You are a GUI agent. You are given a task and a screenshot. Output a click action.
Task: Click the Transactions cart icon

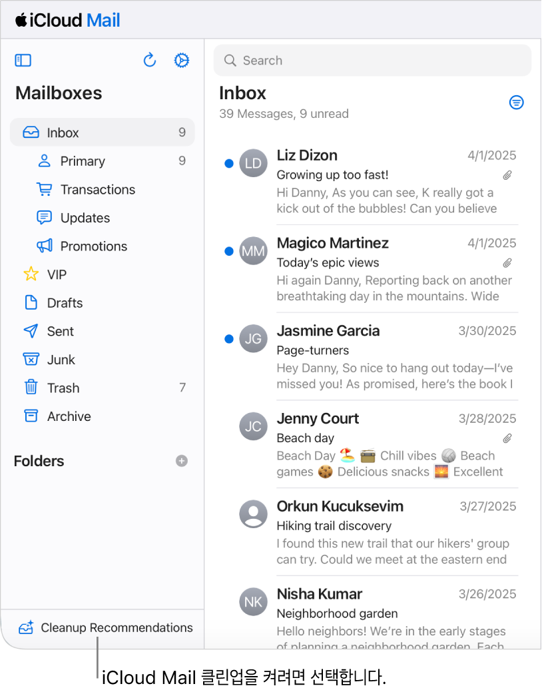45,189
